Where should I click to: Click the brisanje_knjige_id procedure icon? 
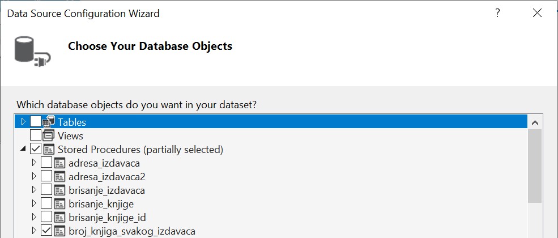click(x=60, y=217)
